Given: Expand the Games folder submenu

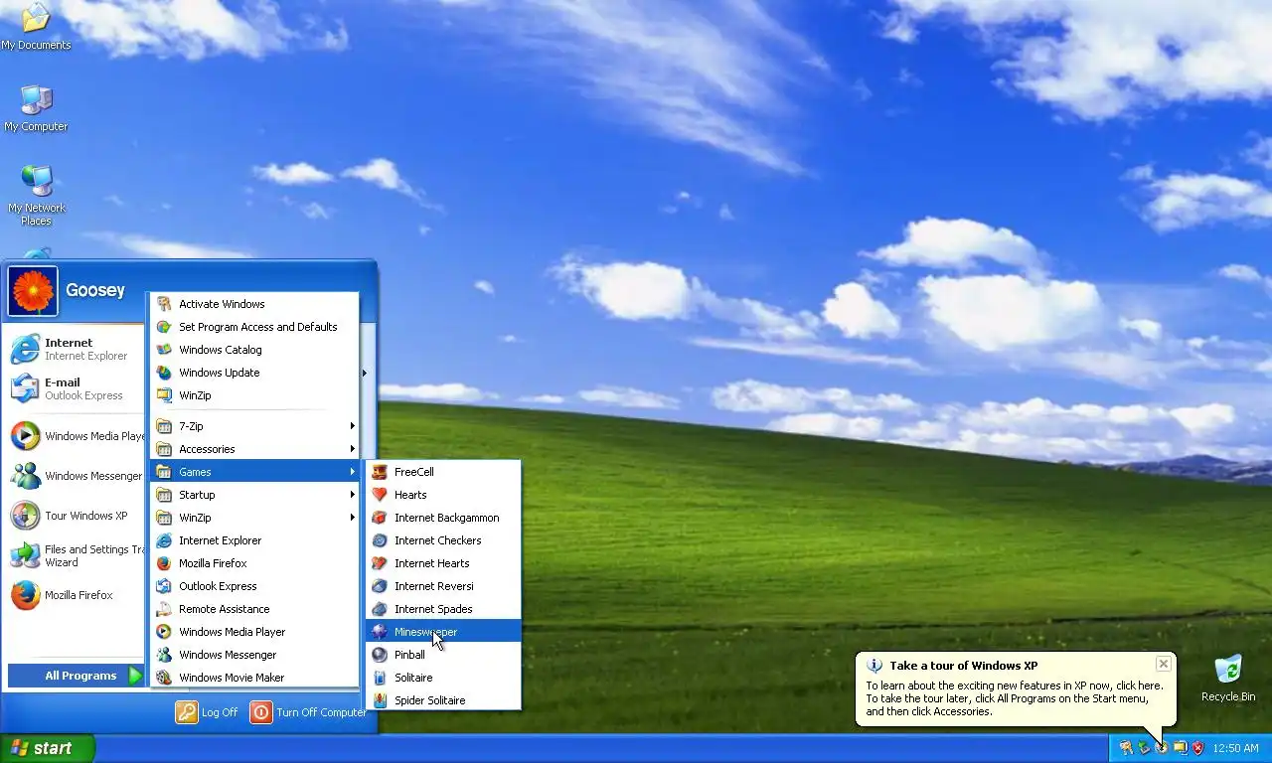Looking at the screenshot, I should pos(254,472).
